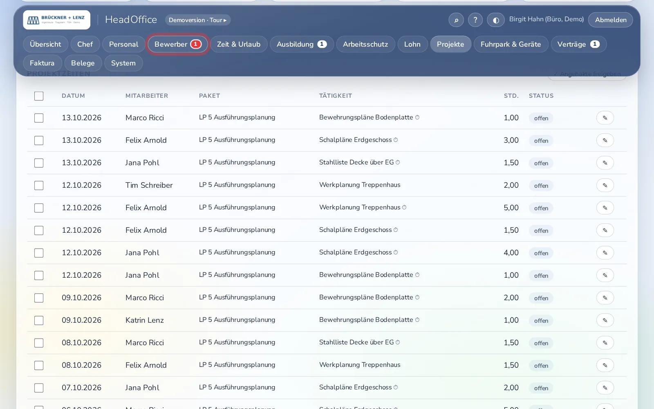This screenshot has width=654, height=409.
Task: Click the user name Birgit Hahn (Büro, Demo)
Action: tap(546, 19)
